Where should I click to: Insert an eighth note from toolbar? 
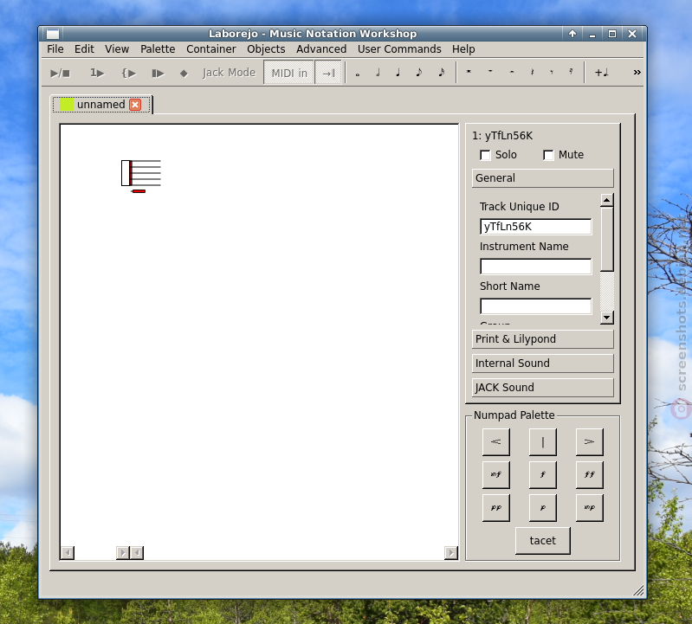pyautogui.click(x=419, y=73)
